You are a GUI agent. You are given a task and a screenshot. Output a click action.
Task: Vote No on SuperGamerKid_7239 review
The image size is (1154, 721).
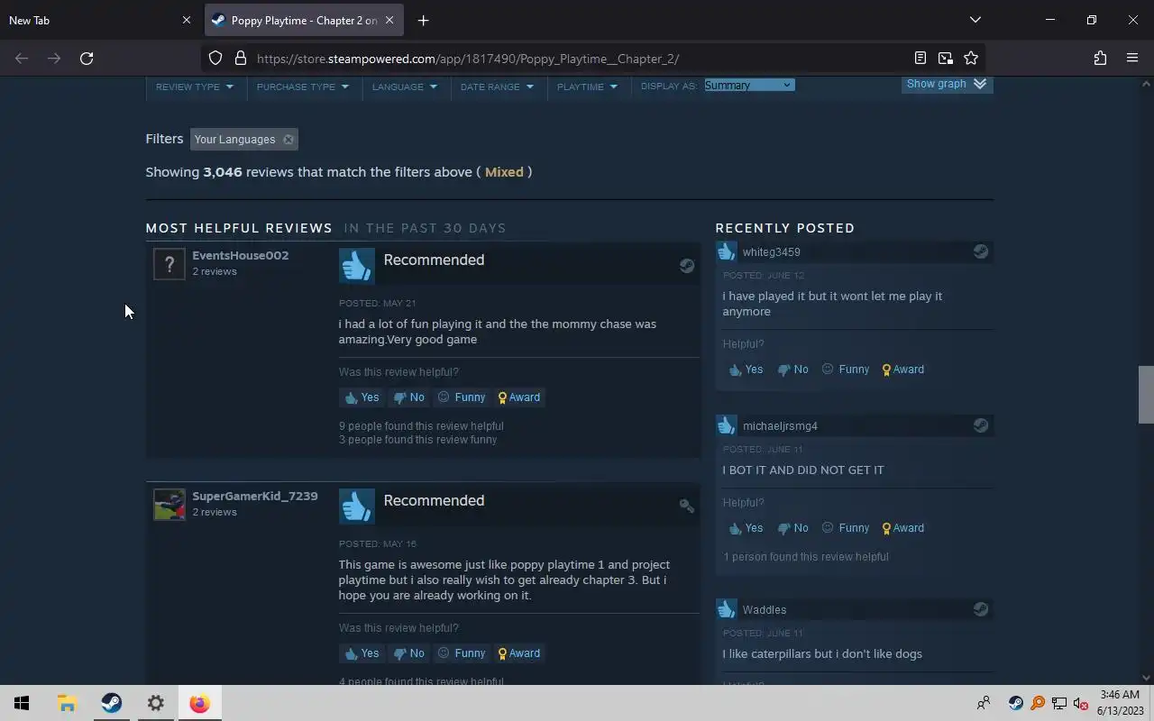point(410,653)
